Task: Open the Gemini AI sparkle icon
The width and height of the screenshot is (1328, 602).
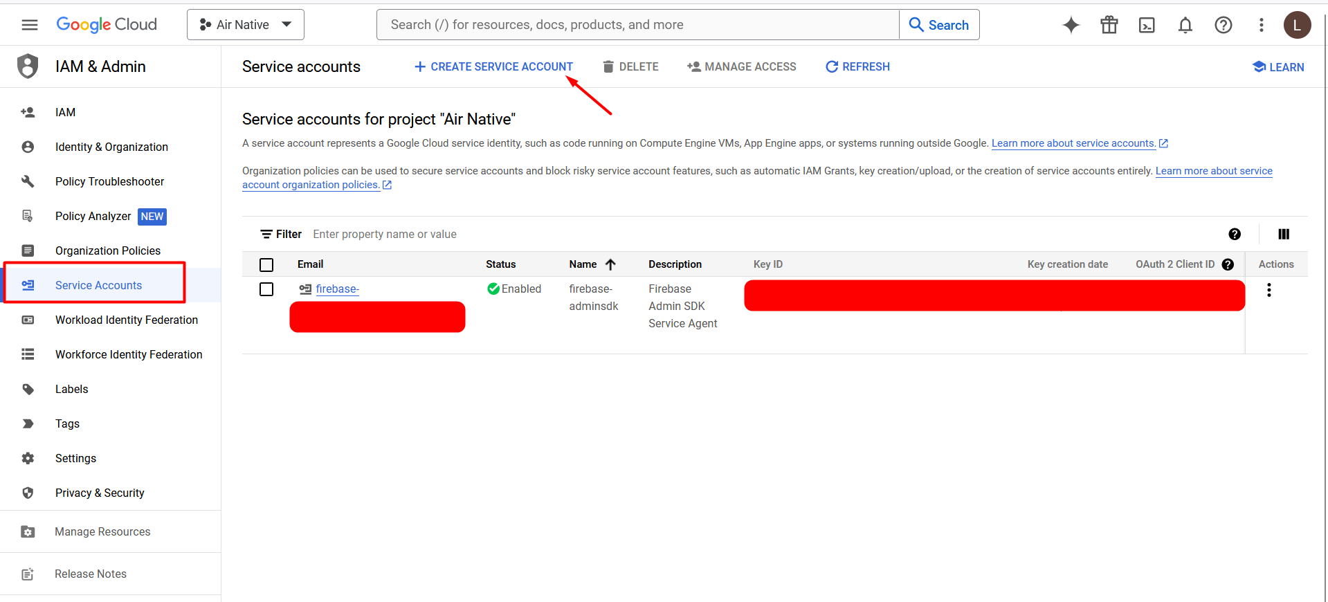Action: point(1071,25)
